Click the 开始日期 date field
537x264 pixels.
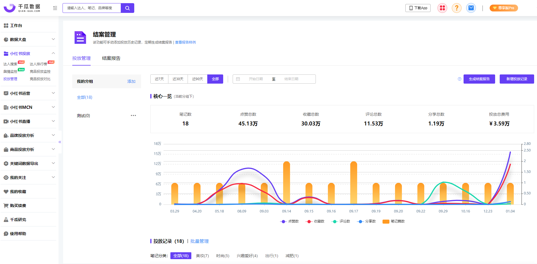(256, 79)
